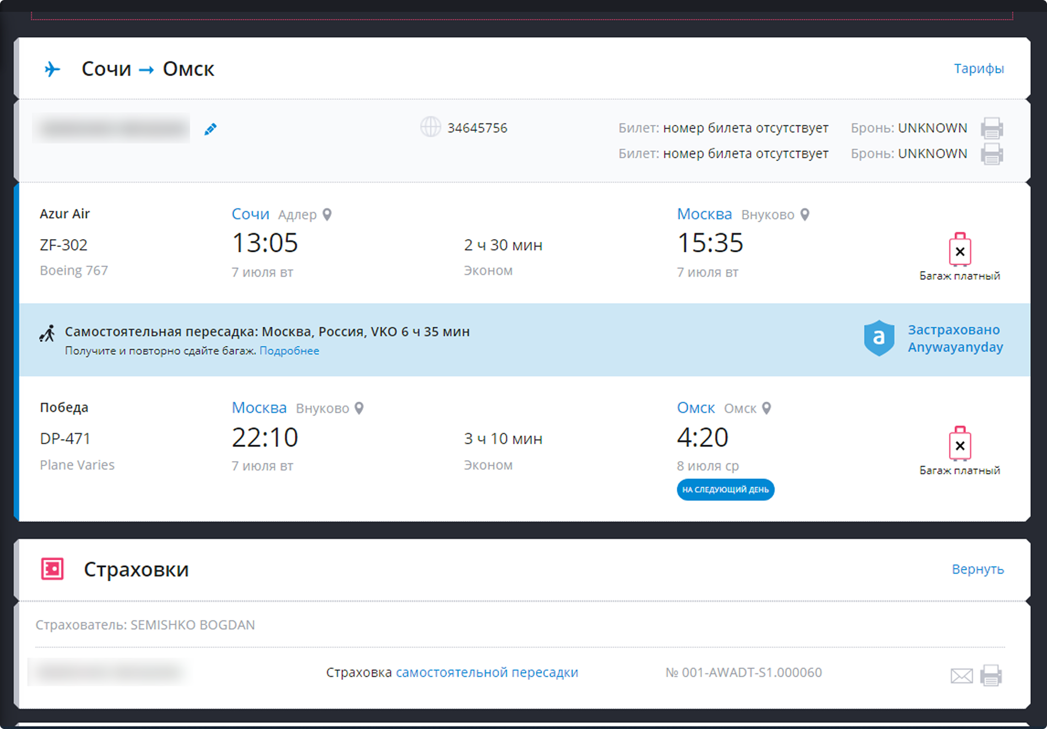
Task: Print the second ticket using printer icon
Action: point(991,154)
